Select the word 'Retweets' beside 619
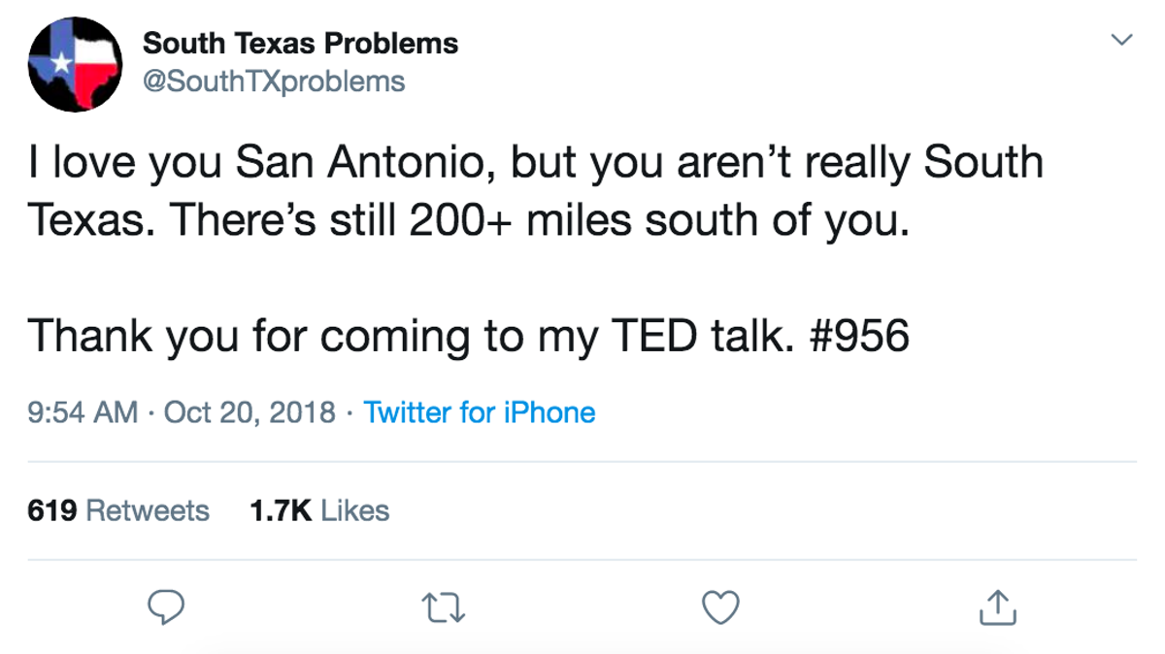1165x654 pixels. coord(148,510)
